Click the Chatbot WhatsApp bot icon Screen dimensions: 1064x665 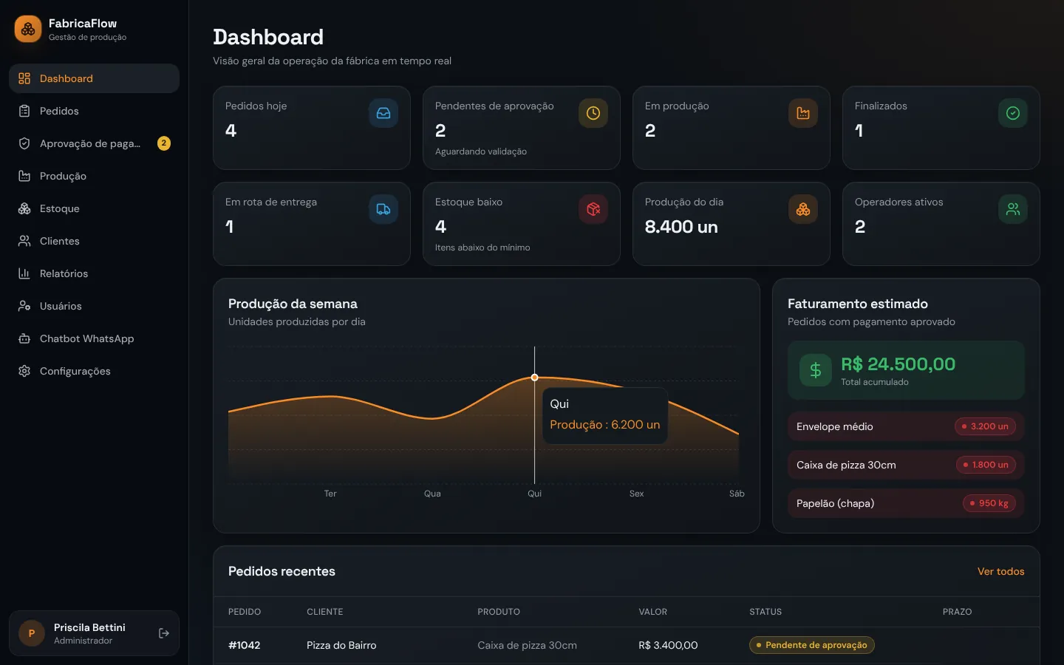(24, 338)
